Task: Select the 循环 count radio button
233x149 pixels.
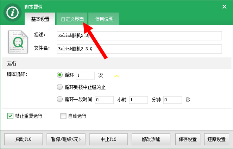Action: [59, 75]
